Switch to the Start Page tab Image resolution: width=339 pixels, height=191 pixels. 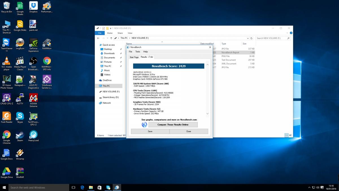coord(134,57)
